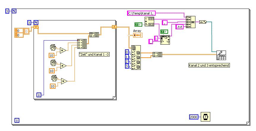Select the bottom constant 10
Image resolution: width=256 pixels, height=131 pixels.
click(x=53, y=86)
